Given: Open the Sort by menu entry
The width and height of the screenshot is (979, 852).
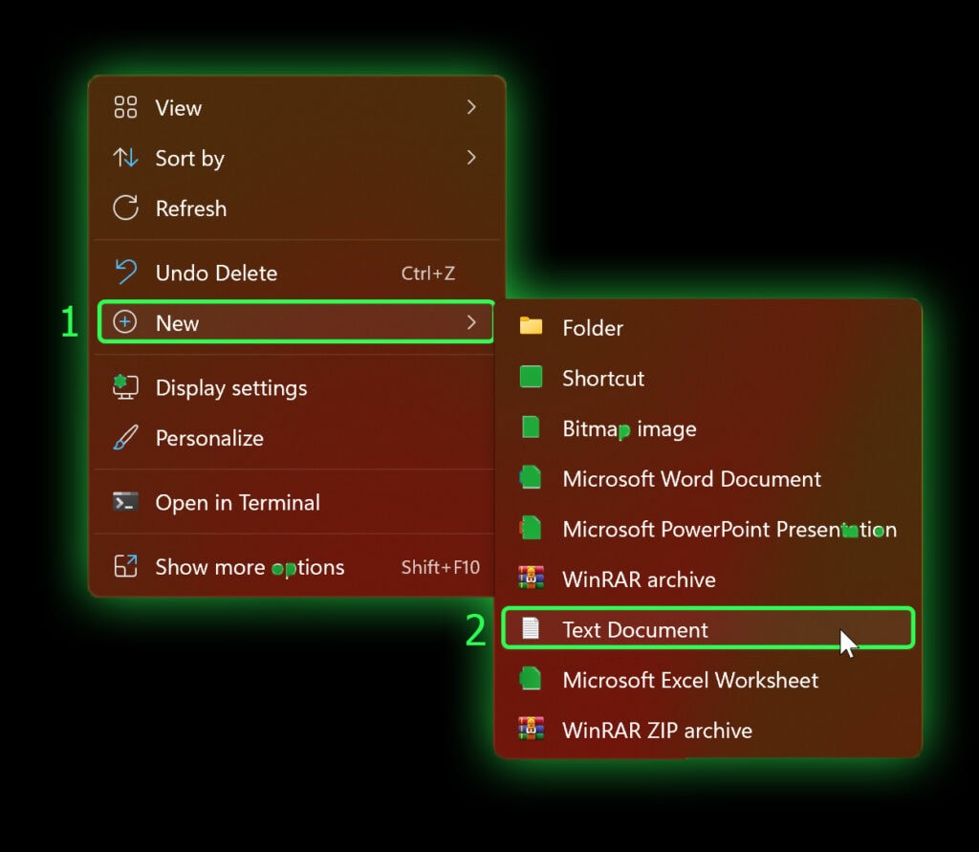Looking at the screenshot, I should point(296,158).
